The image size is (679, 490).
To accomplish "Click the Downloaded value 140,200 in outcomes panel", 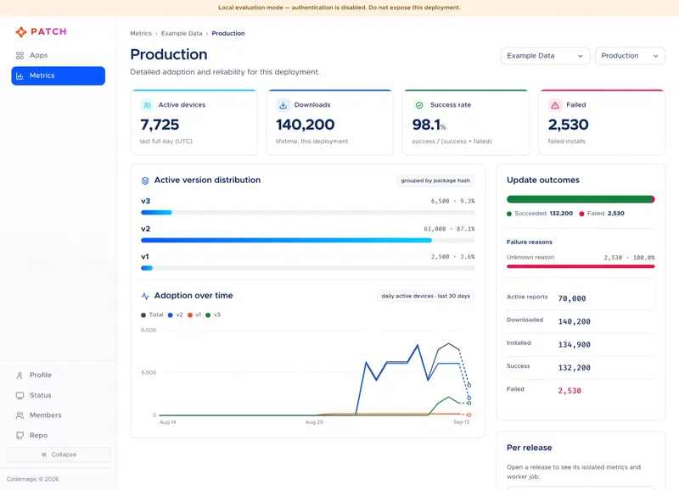I will click(575, 322).
